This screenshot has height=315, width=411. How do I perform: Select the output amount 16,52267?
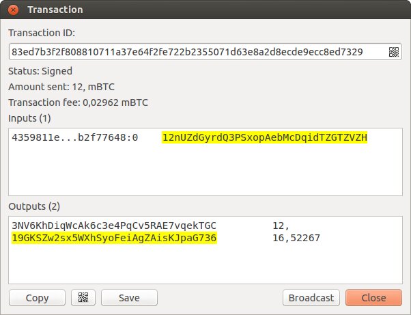(x=296, y=238)
